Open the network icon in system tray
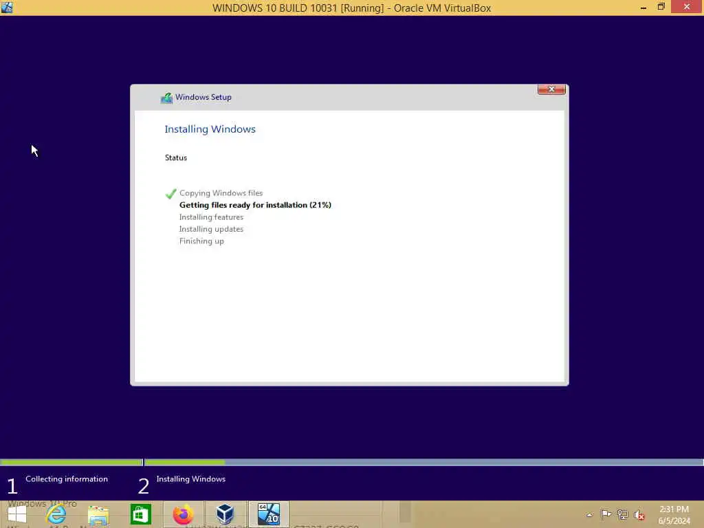 coord(622,514)
